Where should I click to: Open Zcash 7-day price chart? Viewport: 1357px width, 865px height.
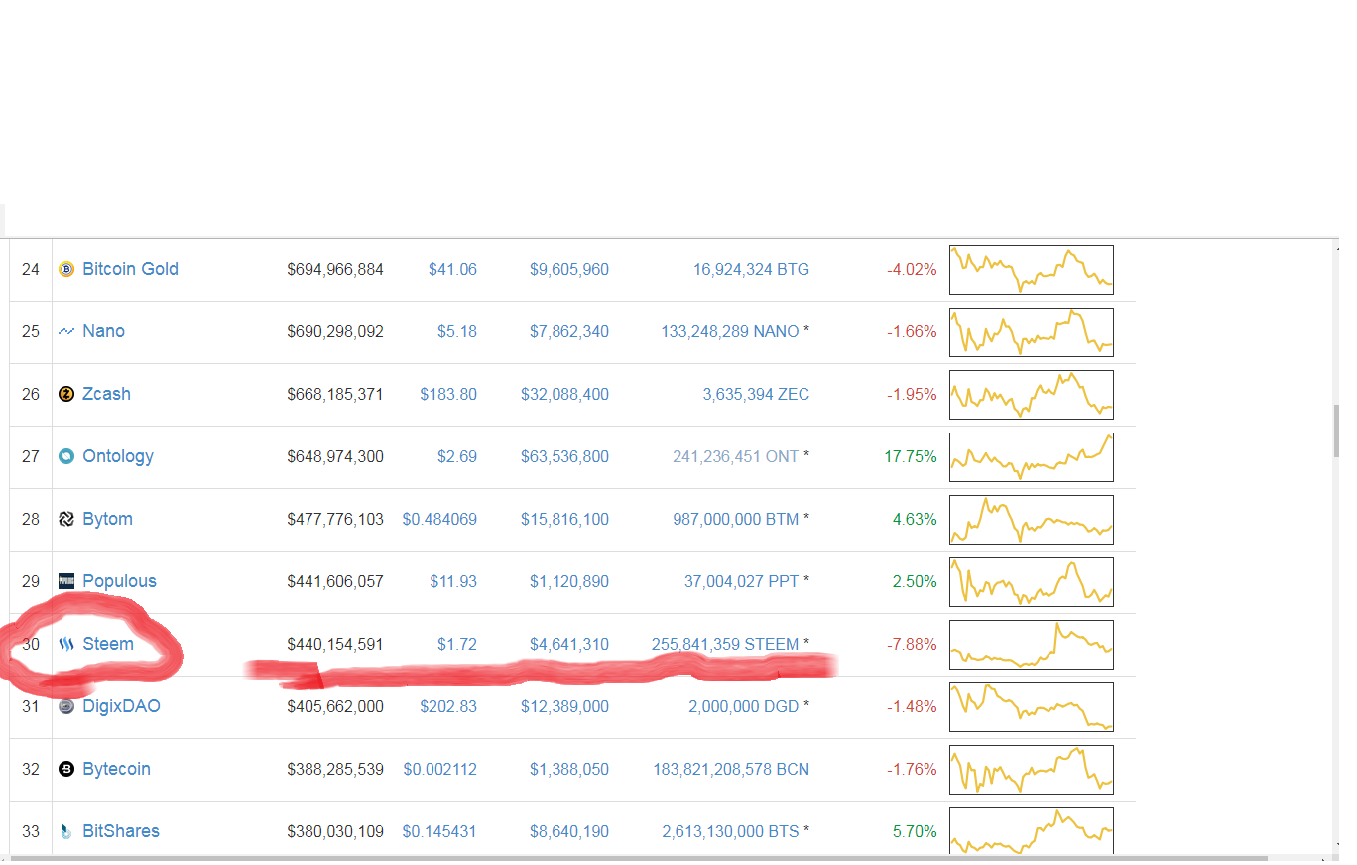[1032, 395]
